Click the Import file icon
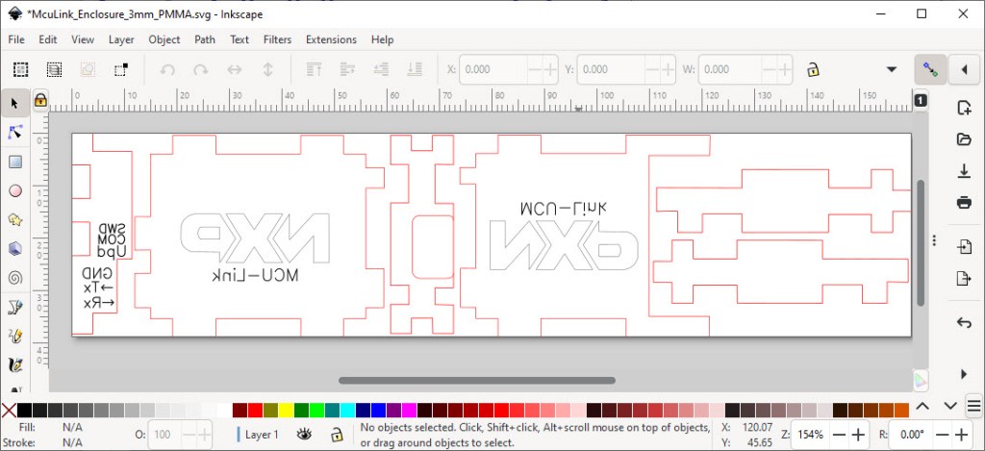Viewport: 985px width, 451px height. pos(964,247)
